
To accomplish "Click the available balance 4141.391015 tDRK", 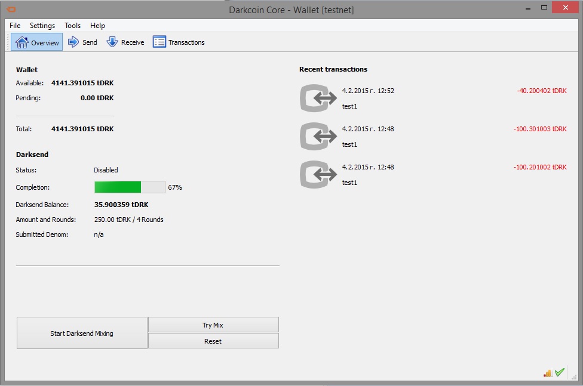I will tap(82, 83).
